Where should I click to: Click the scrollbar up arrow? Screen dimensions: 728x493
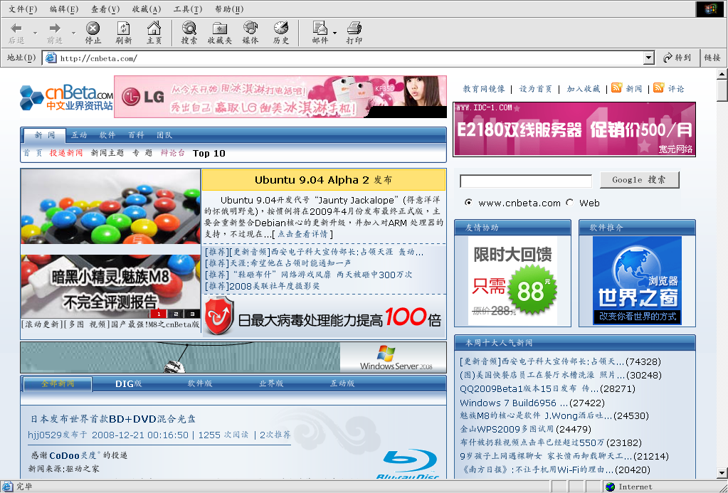pos(722,73)
